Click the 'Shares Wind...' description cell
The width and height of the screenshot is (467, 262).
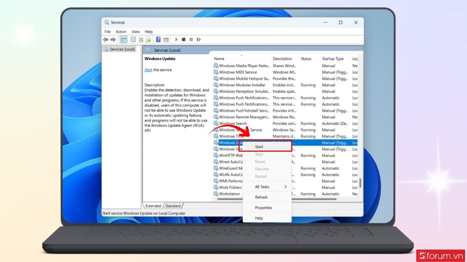tap(284, 66)
